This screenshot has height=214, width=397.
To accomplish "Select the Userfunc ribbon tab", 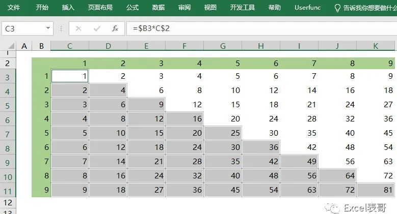I will pyautogui.click(x=307, y=8).
